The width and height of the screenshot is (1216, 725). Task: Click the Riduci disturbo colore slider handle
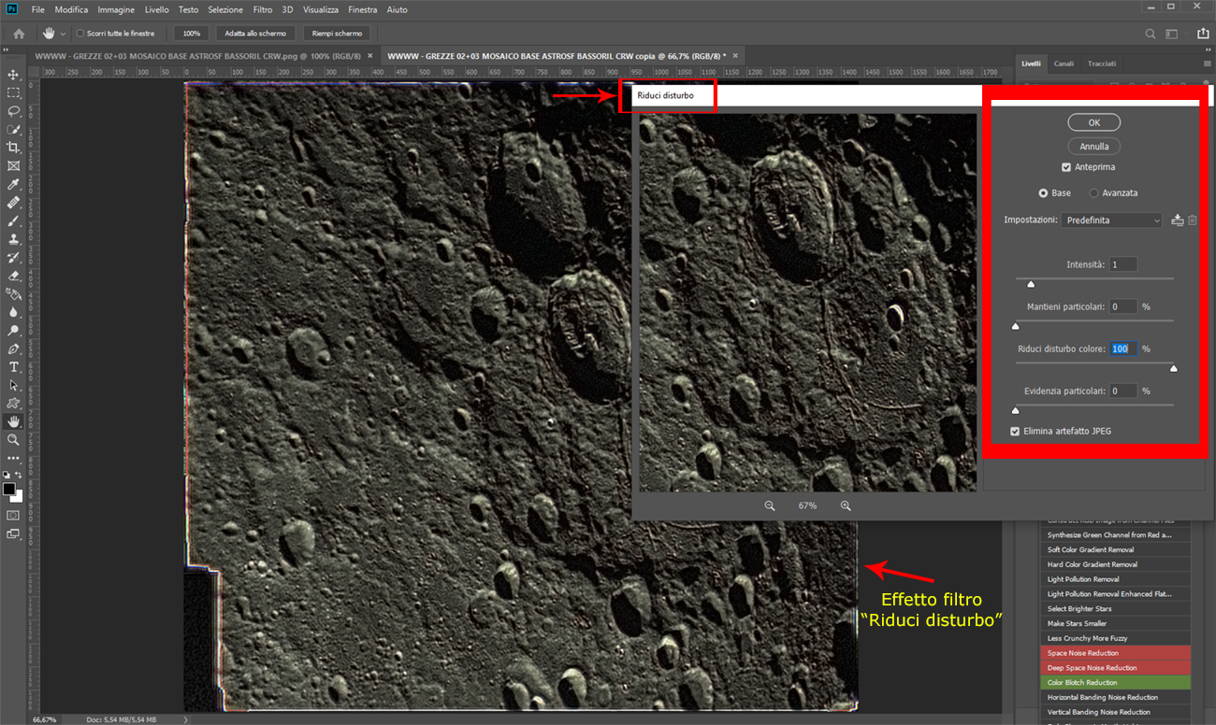tap(1174, 368)
